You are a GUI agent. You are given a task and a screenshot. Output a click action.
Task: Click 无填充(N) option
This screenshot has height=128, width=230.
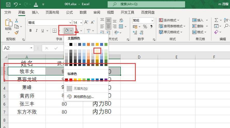(86, 89)
